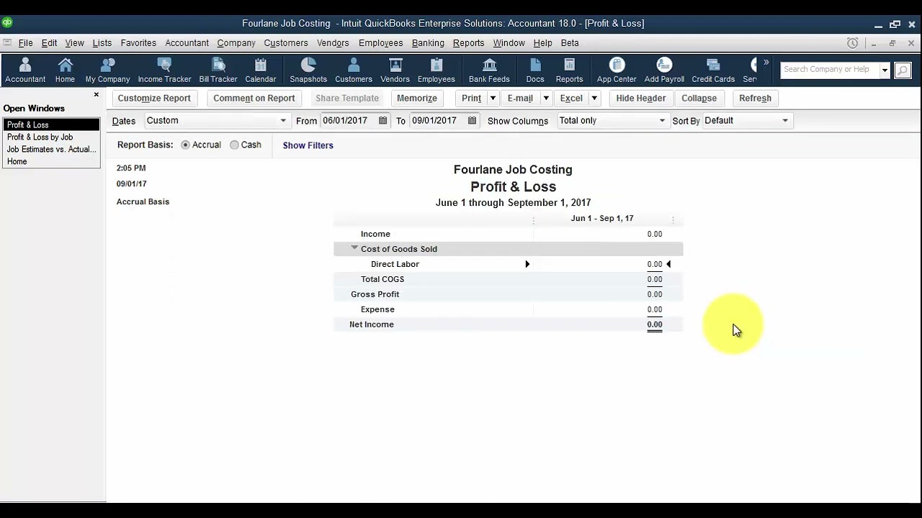Open the search scope dropdown arrow
922x518 pixels.
[885, 70]
